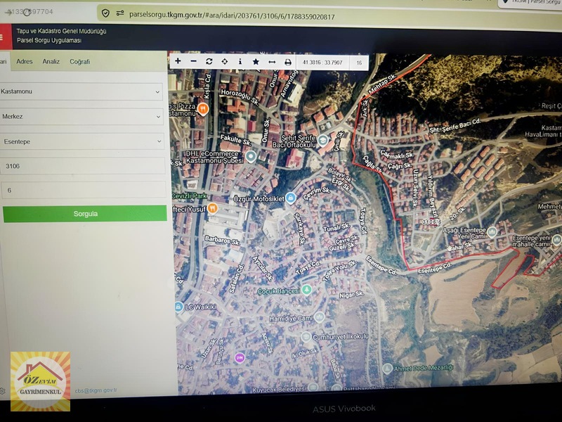
Task: Open the red hamburger menu
Action: [x=2, y=37]
